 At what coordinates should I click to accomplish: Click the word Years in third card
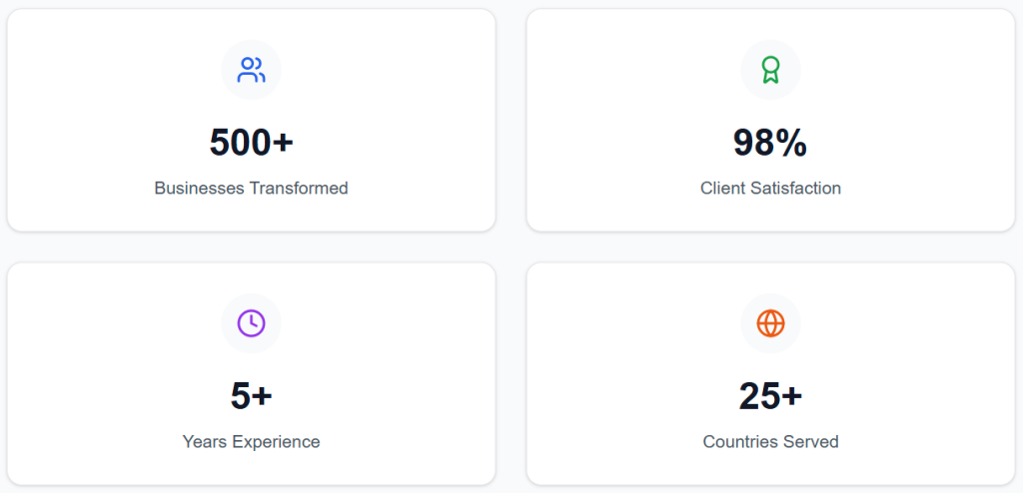(x=205, y=441)
